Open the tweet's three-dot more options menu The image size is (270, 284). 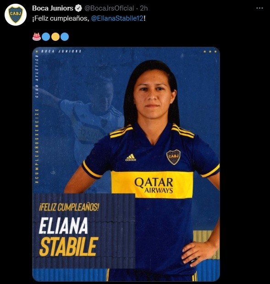(x=259, y=8)
